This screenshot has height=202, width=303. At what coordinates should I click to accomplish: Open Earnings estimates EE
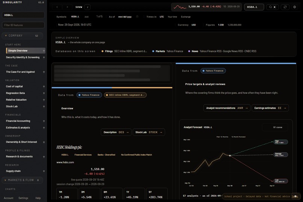tap(270, 108)
